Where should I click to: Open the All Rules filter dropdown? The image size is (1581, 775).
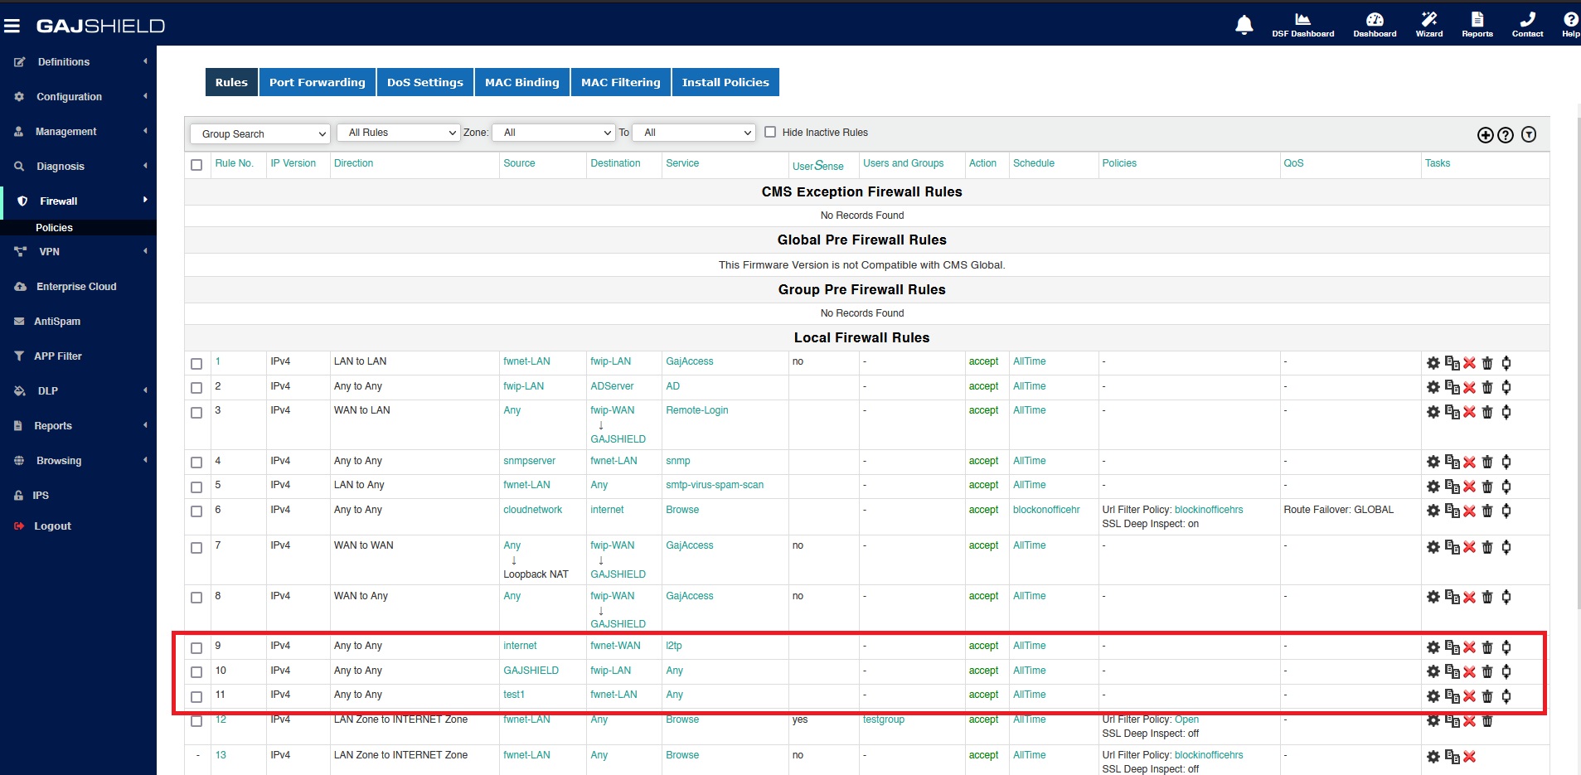[399, 133]
